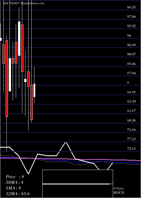141x198 pixels.
Task: Click the BSE 532807 chart title text
Action: (23, 3)
